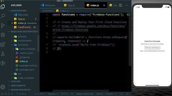
Task: Close the index.js editor tab
Action: pyautogui.click(x=104, y=5)
